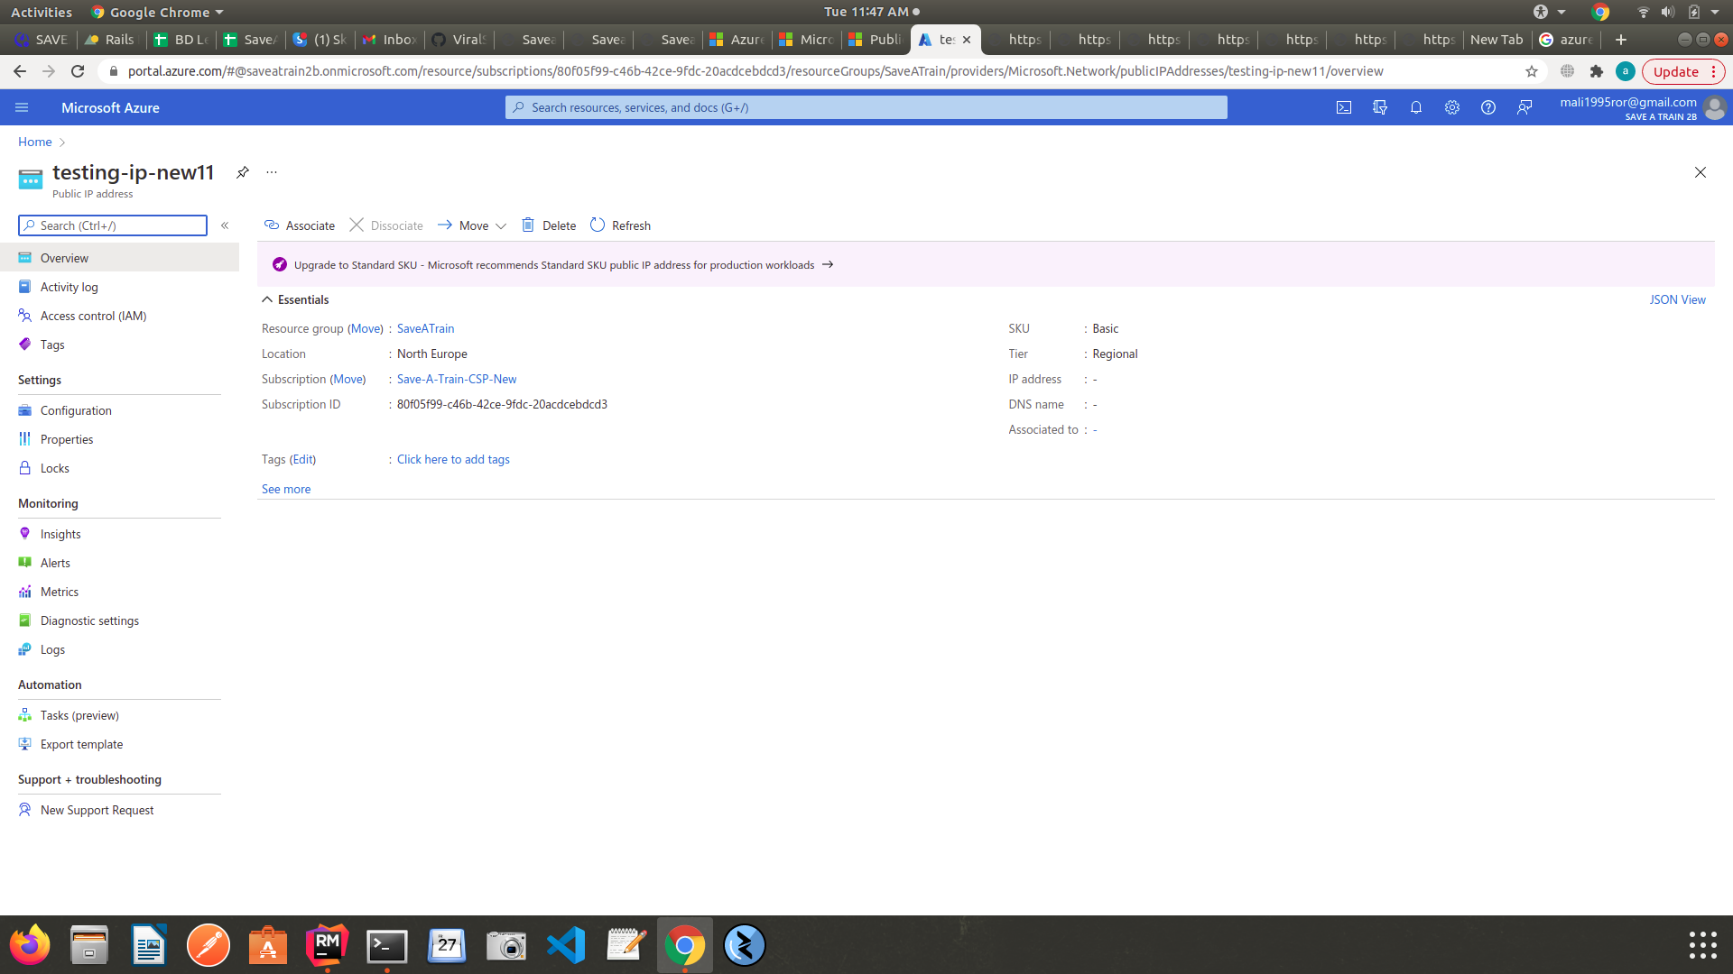Open the ellipsis menu beside the pin icon
Screen dimensions: 1733x974
pos(271,172)
